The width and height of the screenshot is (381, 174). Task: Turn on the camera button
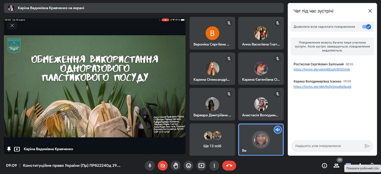click(163, 165)
